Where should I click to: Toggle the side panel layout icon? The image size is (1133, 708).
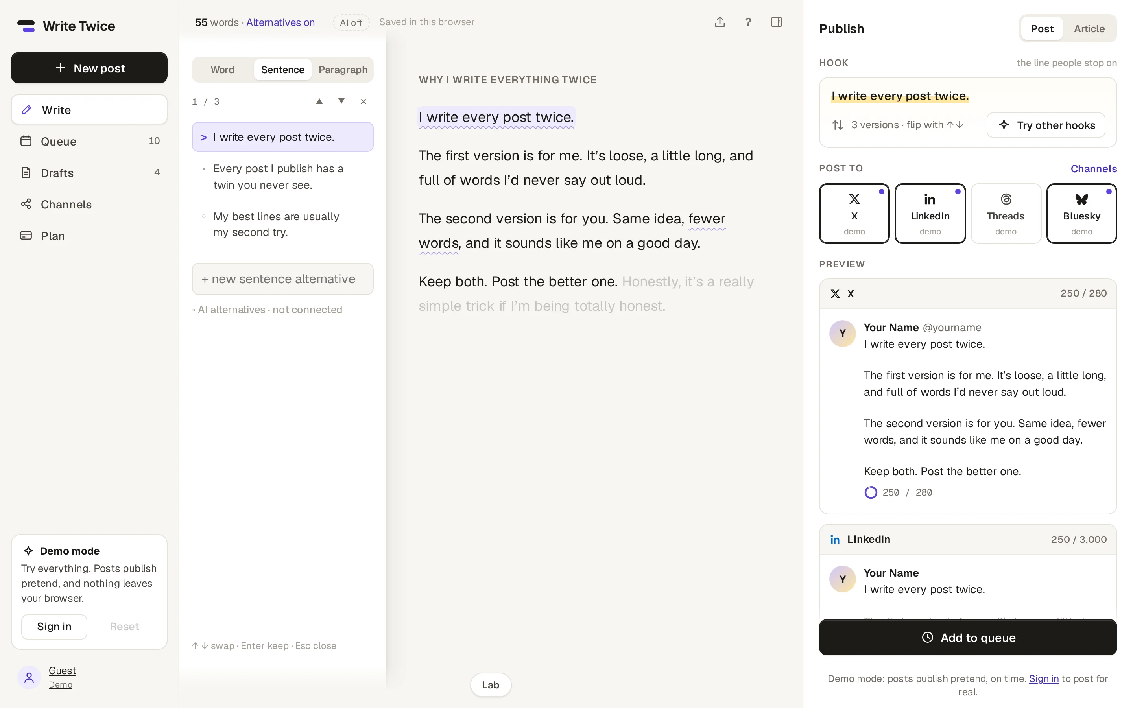[776, 22]
